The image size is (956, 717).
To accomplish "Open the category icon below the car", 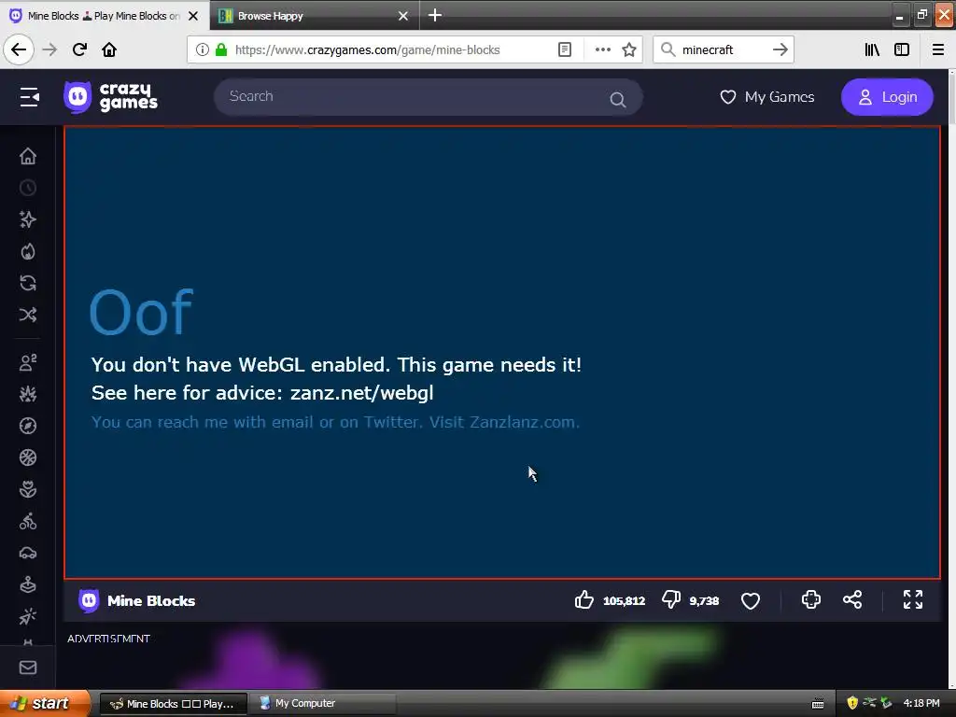I will point(28,584).
